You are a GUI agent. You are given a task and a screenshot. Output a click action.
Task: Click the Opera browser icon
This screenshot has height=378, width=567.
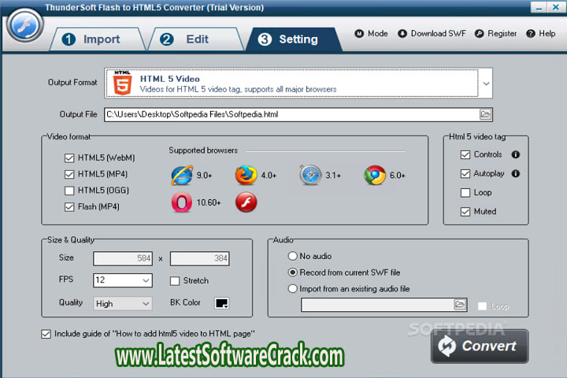(182, 202)
